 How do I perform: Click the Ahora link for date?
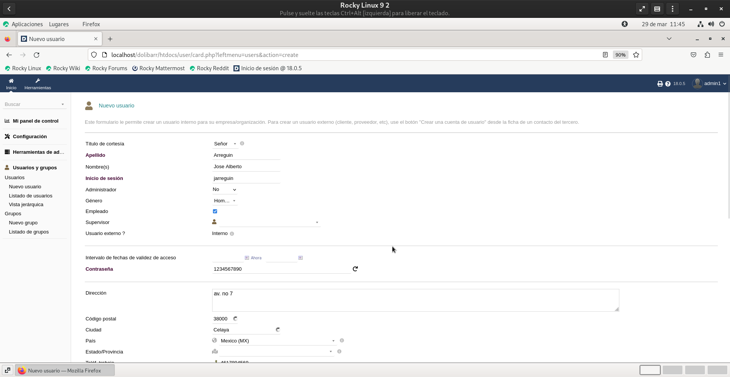click(256, 258)
